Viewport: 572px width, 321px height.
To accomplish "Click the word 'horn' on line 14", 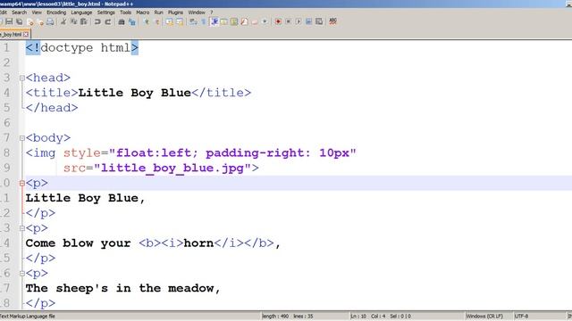I will coord(198,243).
